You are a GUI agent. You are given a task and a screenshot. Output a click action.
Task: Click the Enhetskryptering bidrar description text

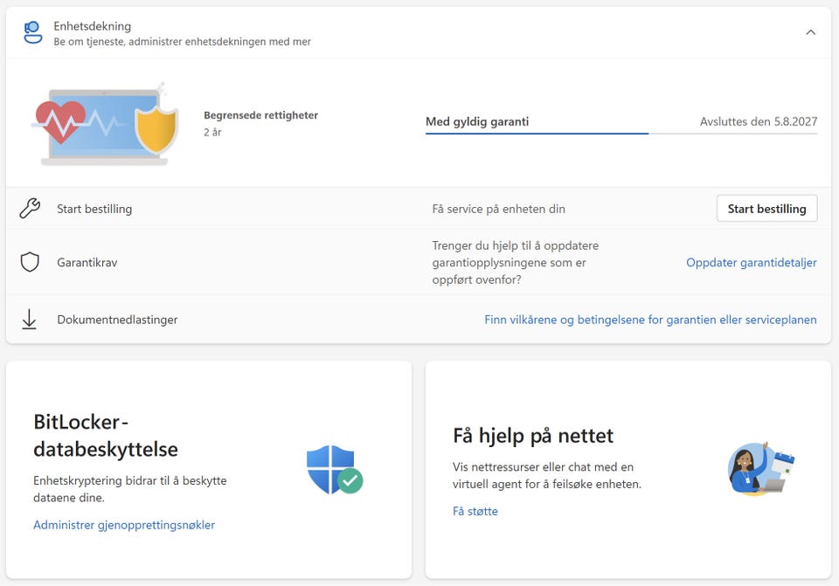tap(130, 489)
